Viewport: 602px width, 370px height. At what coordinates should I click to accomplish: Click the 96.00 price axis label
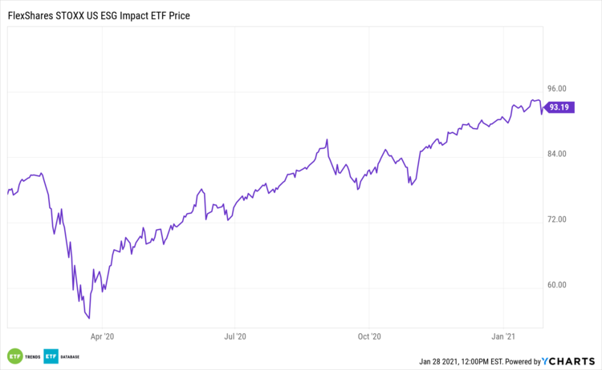click(x=556, y=88)
